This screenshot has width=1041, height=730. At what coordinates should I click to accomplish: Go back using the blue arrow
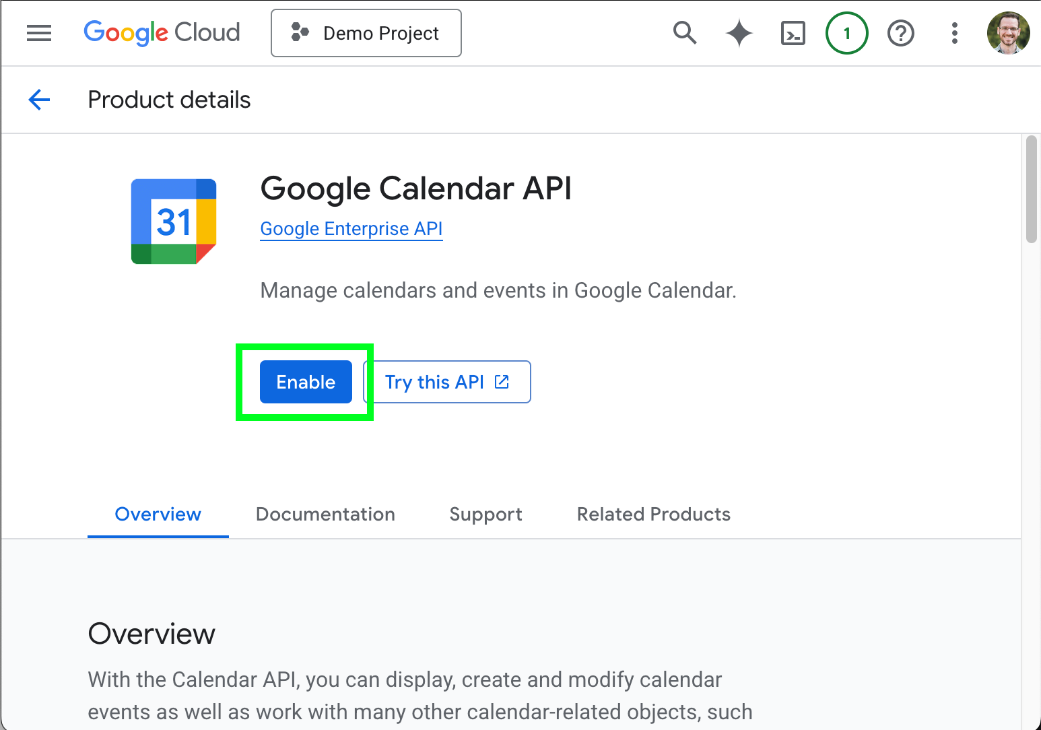38,99
